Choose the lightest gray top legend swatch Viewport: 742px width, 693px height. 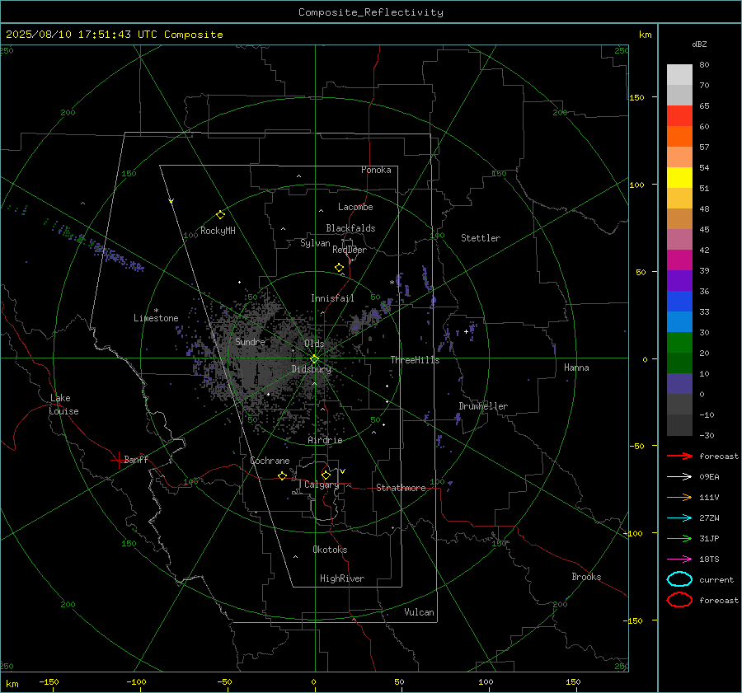679,74
